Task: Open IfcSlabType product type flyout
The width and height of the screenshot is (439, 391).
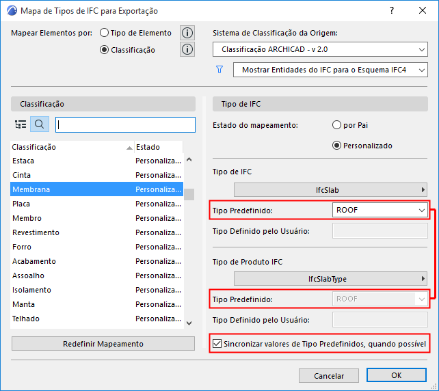Action: click(330, 279)
